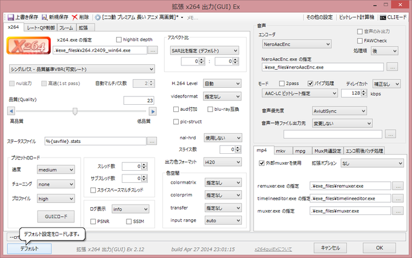Open ログ表示 info dropdown
Screen dimensions: 412x258
pos(130,209)
